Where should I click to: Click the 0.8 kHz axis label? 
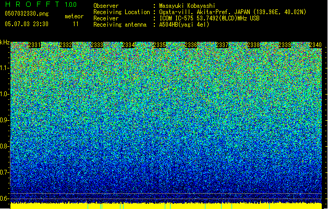[5, 146]
